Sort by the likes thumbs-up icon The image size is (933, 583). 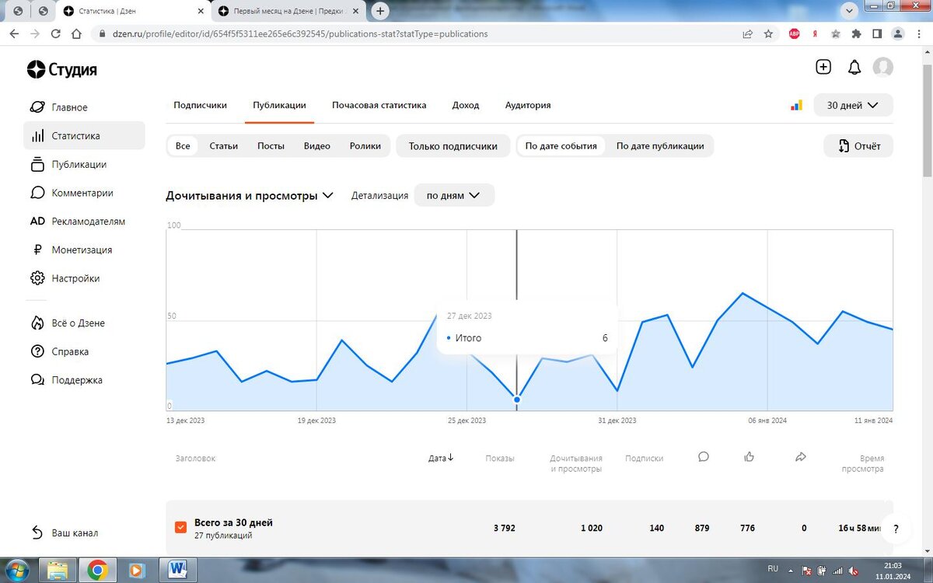point(750,457)
